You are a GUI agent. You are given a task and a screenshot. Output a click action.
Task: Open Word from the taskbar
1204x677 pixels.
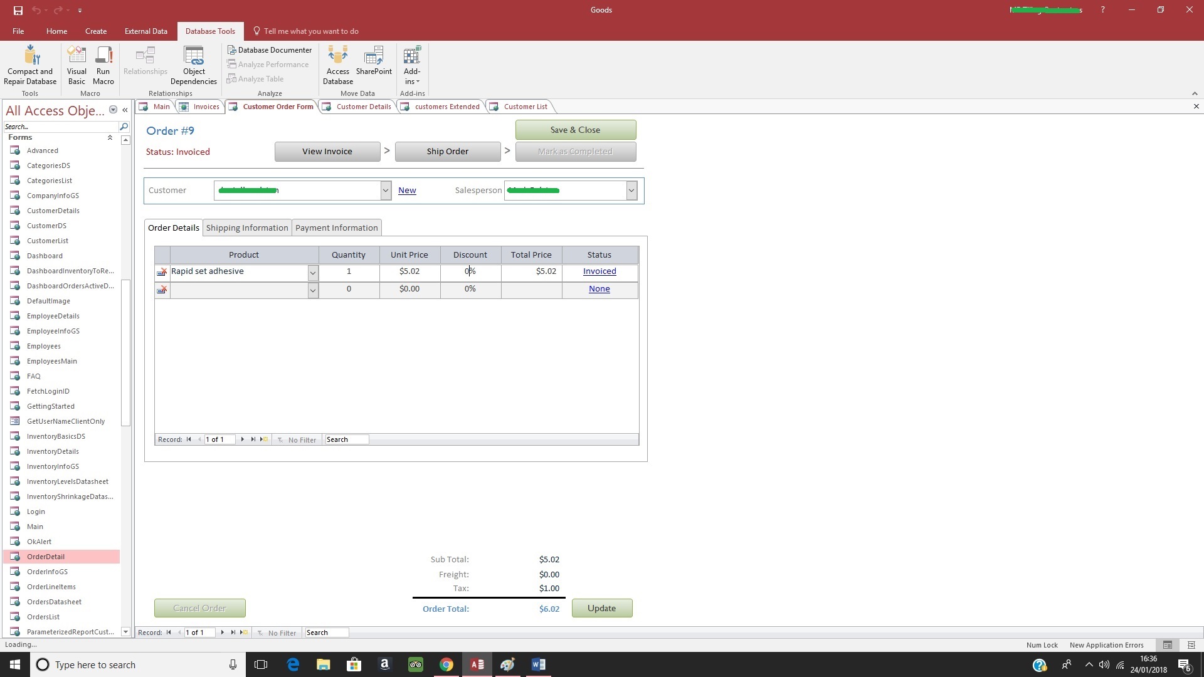click(x=538, y=664)
